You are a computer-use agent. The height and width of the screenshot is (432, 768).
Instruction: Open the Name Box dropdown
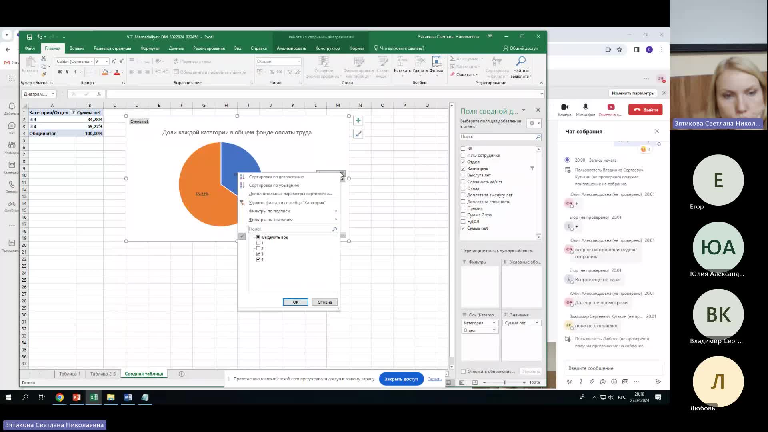tap(53, 94)
